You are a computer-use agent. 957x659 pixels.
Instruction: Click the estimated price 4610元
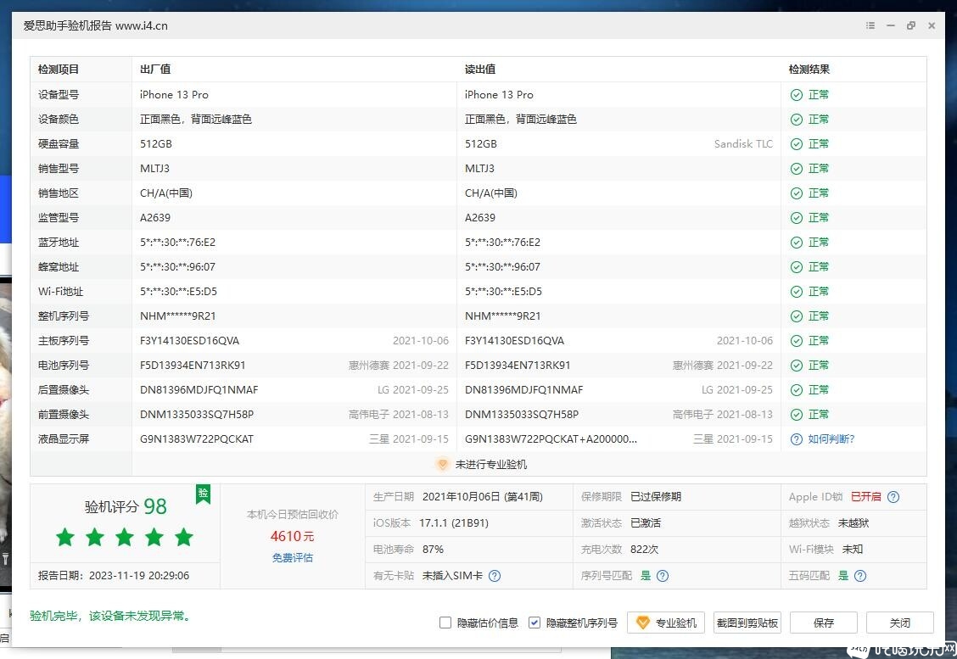coord(293,536)
